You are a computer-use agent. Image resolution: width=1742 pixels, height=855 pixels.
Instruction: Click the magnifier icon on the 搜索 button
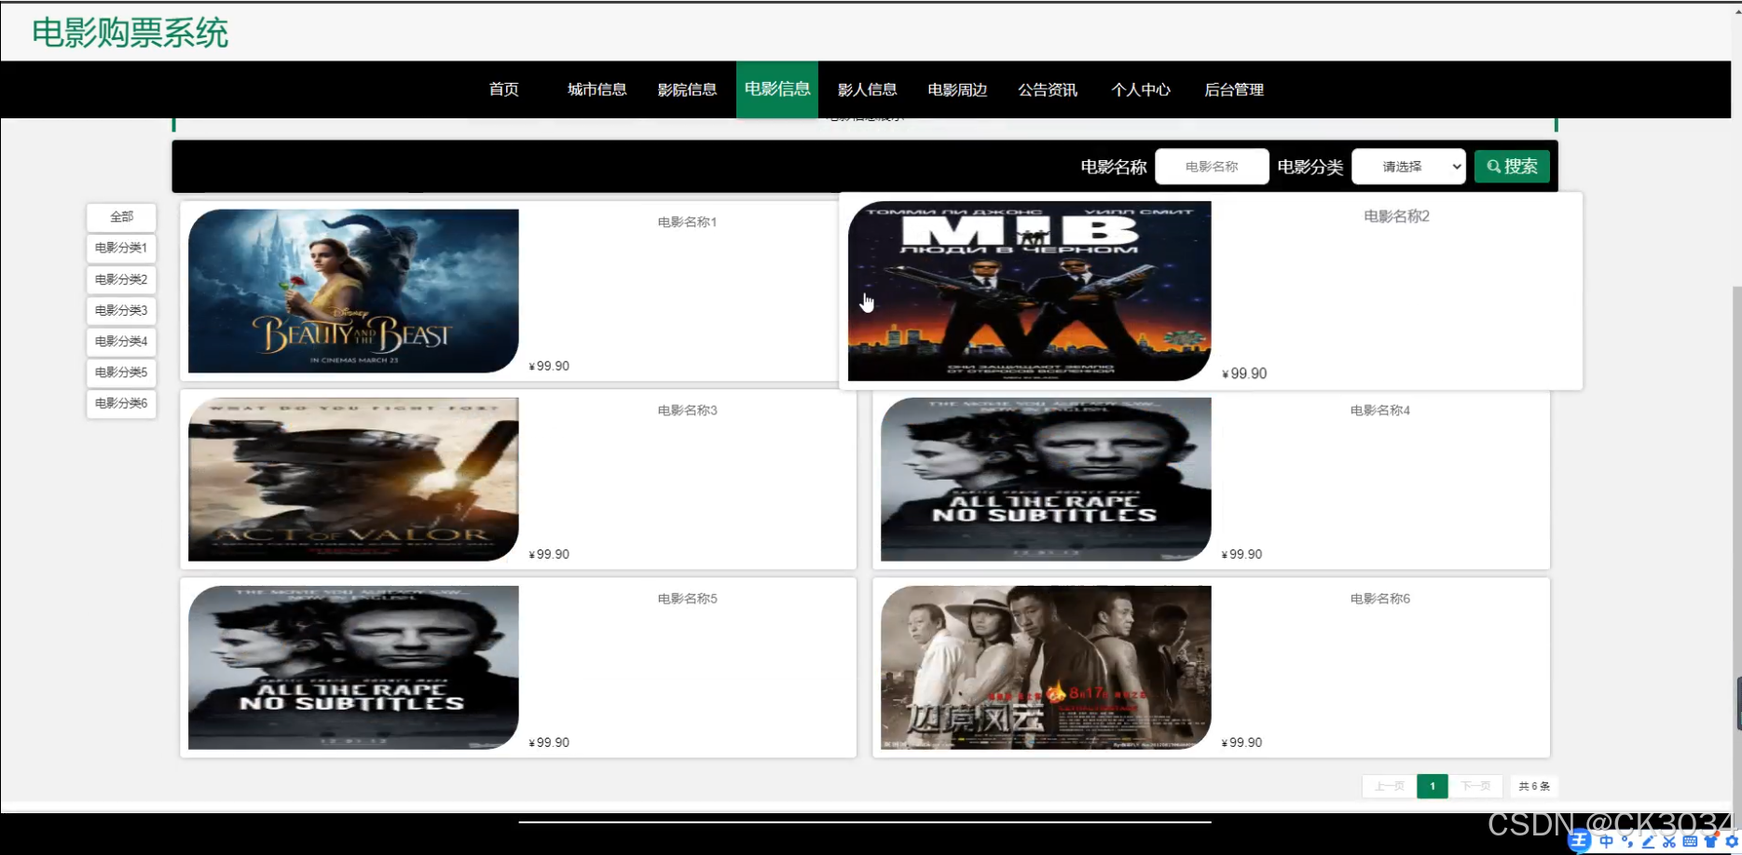click(x=1493, y=167)
